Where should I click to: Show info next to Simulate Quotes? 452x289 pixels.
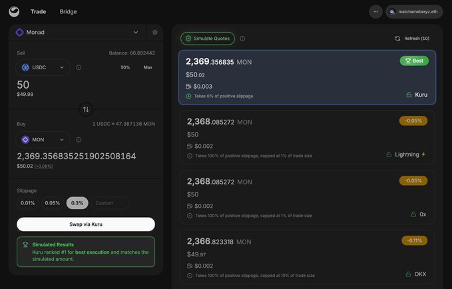coord(242,39)
